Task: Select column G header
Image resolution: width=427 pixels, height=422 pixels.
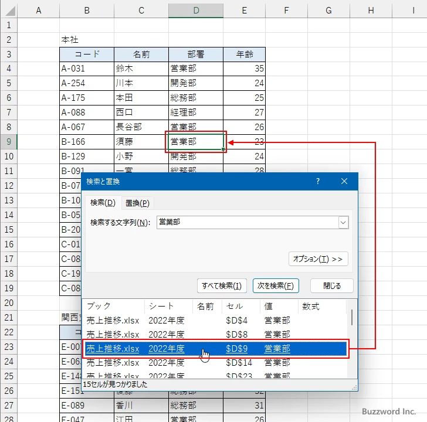Action: (x=328, y=11)
